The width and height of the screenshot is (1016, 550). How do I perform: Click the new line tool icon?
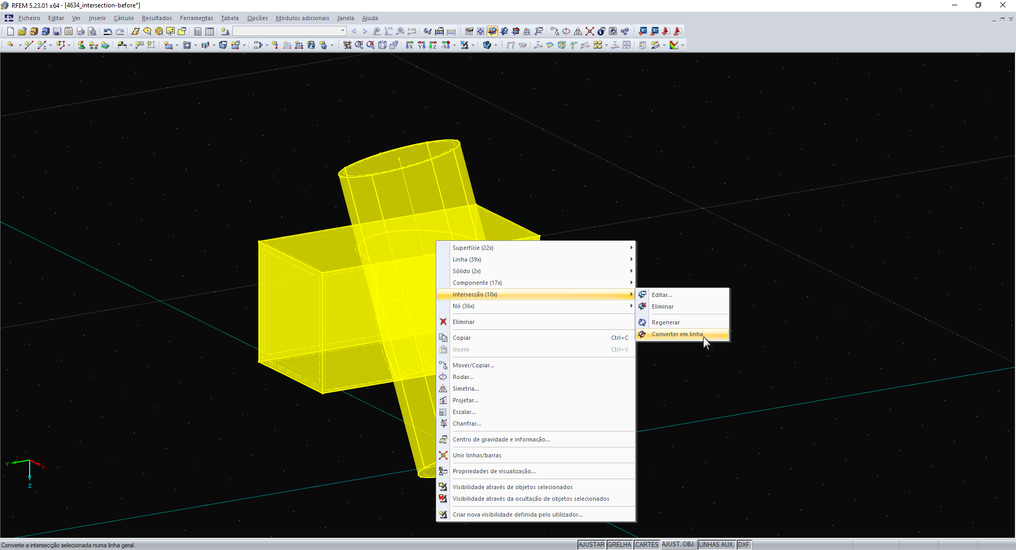(29, 45)
